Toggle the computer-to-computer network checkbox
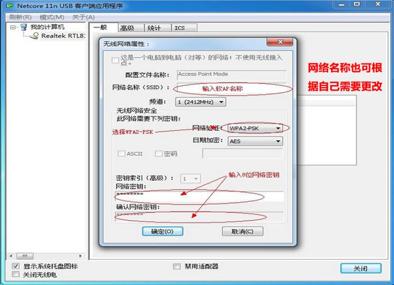The image size is (394, 285). coord(115,60)
